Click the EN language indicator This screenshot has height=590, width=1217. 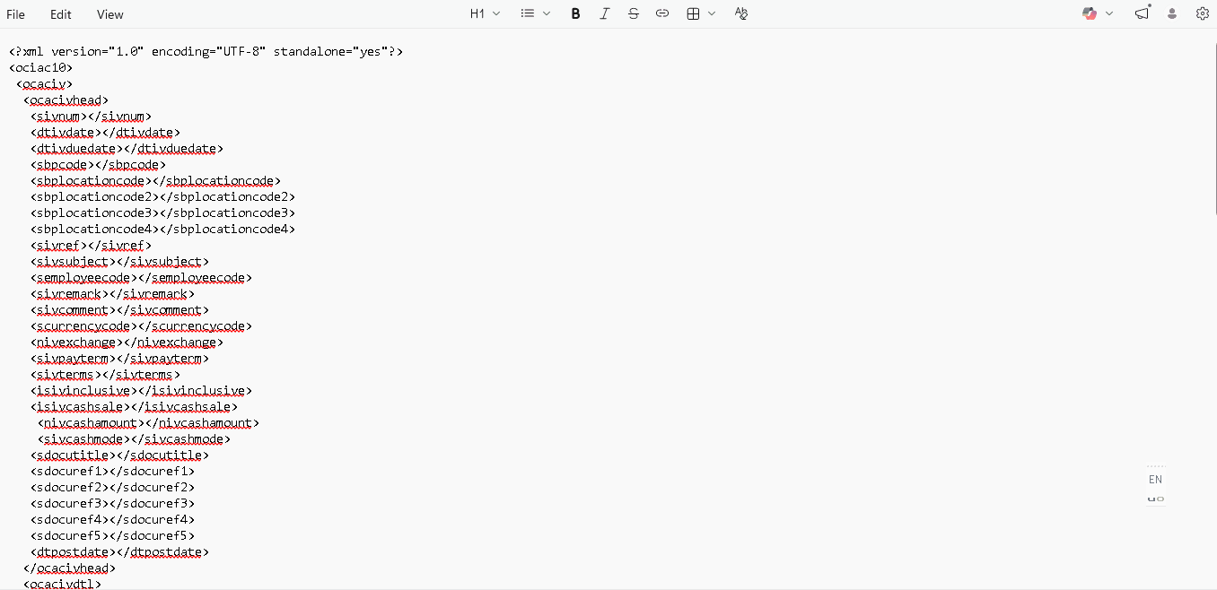(x=1155, y=479)
